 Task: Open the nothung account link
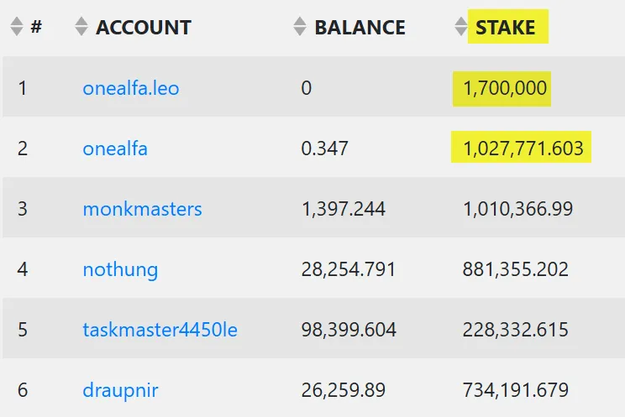(x=120, y=269)
